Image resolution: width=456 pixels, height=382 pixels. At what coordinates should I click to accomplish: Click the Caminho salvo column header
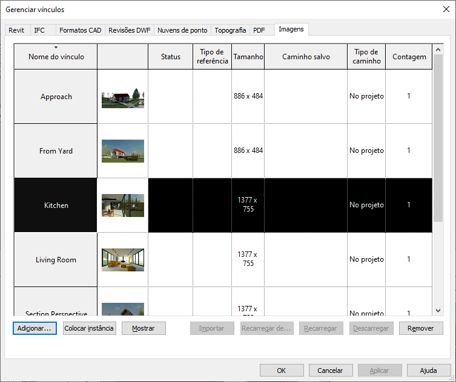306,57
